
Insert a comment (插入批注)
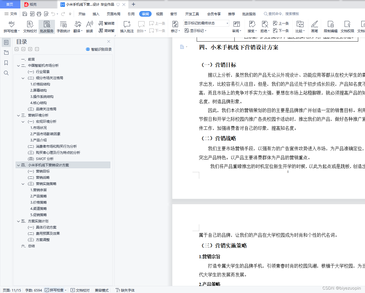coord(127,27)
